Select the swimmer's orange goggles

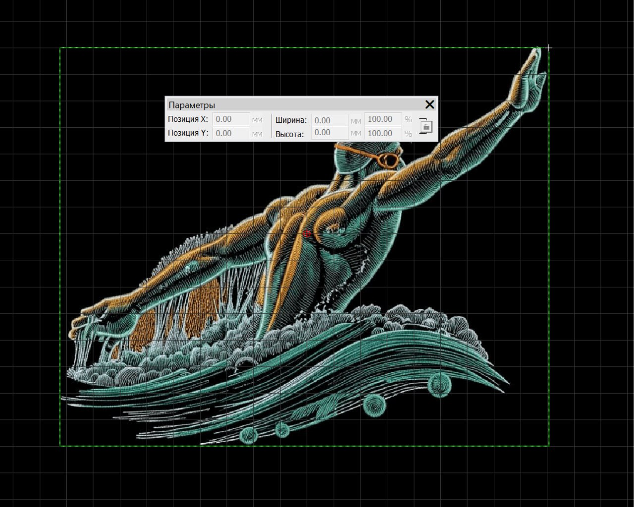(386, 159)
